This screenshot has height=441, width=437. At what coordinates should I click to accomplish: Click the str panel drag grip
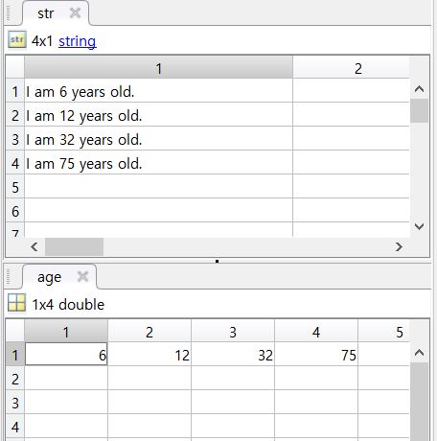(8, 13)
